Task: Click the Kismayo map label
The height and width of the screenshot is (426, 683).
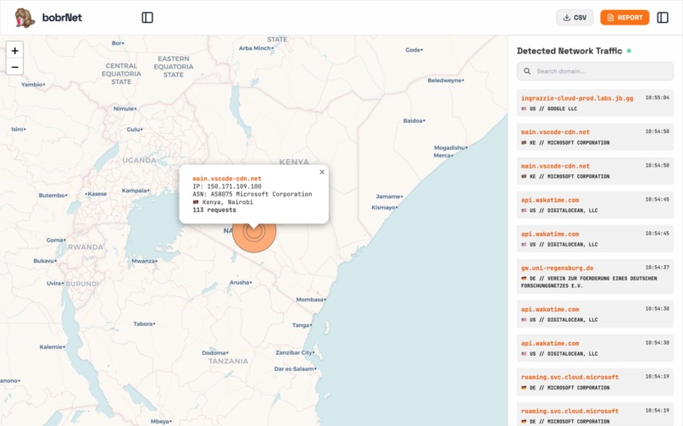Action: (383, 207)
